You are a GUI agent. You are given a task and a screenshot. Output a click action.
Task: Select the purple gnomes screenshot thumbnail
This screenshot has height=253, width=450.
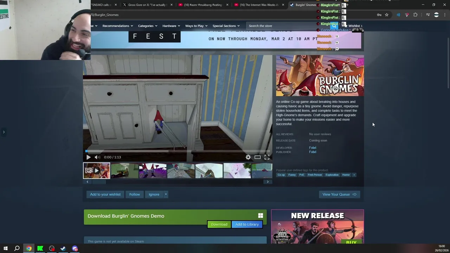[153, 170]
